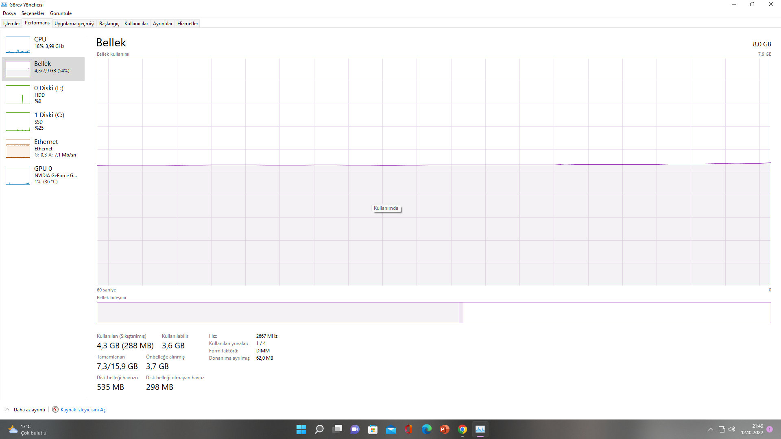Image resolution: width=781 pixels, height=439 pixels.
Task: Open the Dosya menu
Action: pos(9,13)
